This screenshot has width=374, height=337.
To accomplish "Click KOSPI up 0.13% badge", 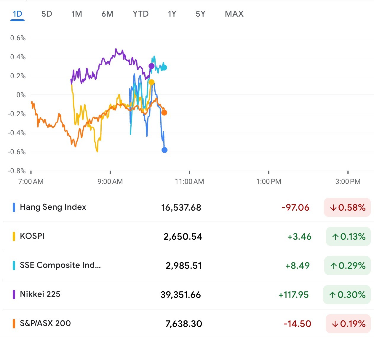I will point(348,236).
